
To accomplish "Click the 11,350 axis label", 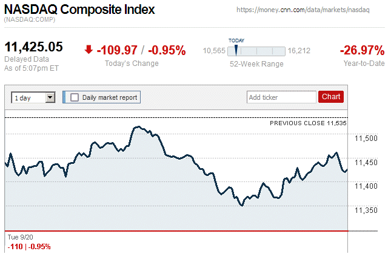I will [x=366, y=210].
